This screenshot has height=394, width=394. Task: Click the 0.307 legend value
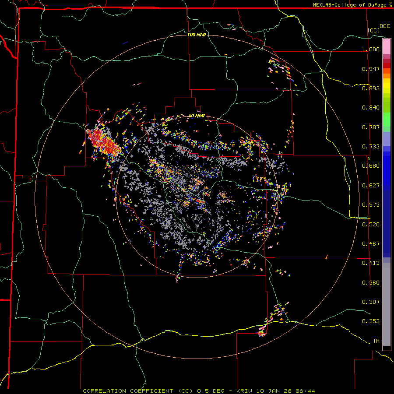click(371, 302)
